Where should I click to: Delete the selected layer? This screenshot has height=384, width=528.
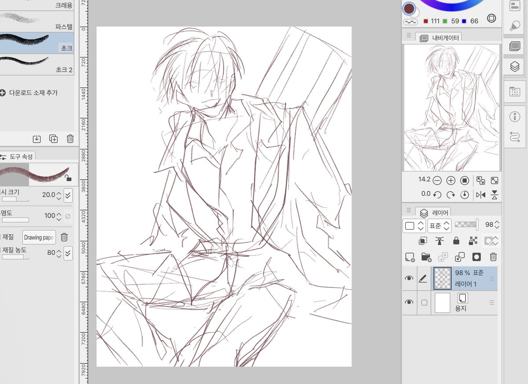pyautogui.click(x=494, y=257)
